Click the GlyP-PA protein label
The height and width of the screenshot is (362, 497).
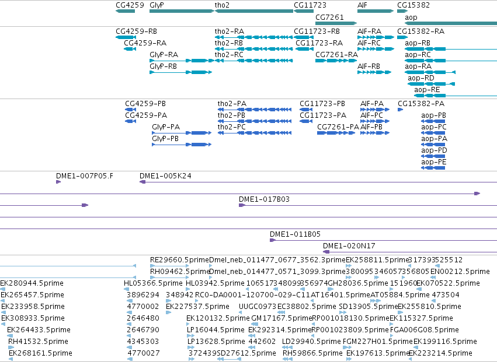166,127
